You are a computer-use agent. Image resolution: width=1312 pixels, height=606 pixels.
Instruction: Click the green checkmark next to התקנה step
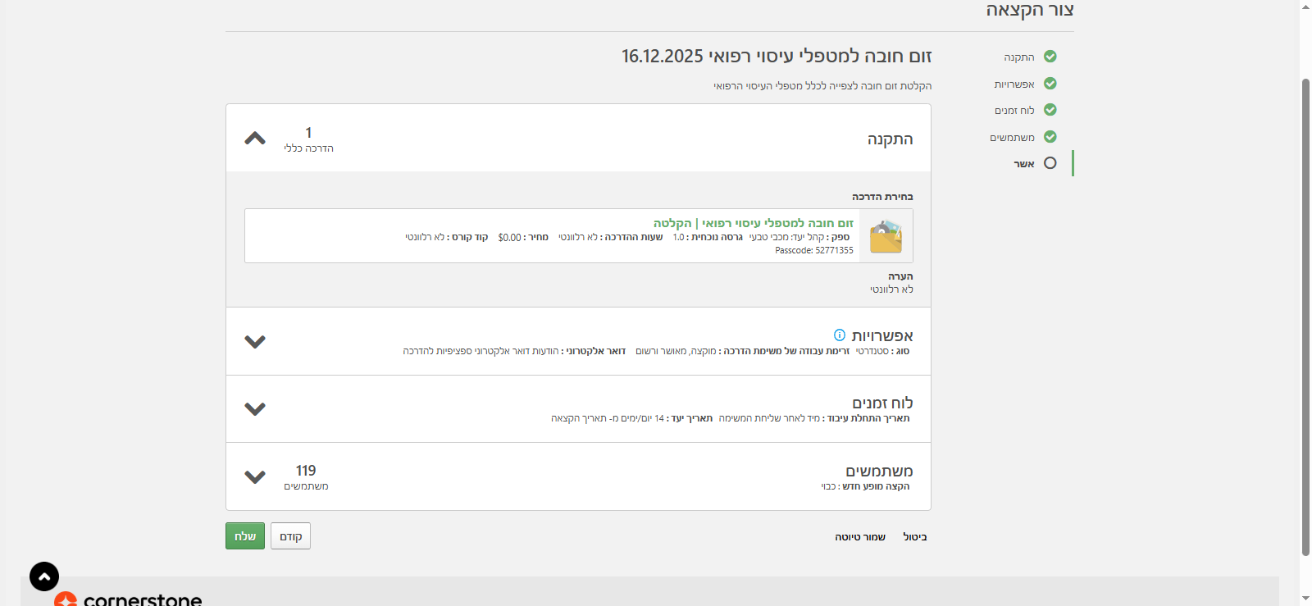1050,57
